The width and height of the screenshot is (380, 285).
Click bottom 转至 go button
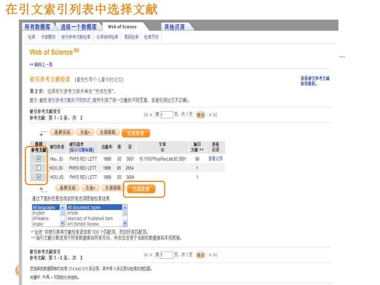point(201,255)
